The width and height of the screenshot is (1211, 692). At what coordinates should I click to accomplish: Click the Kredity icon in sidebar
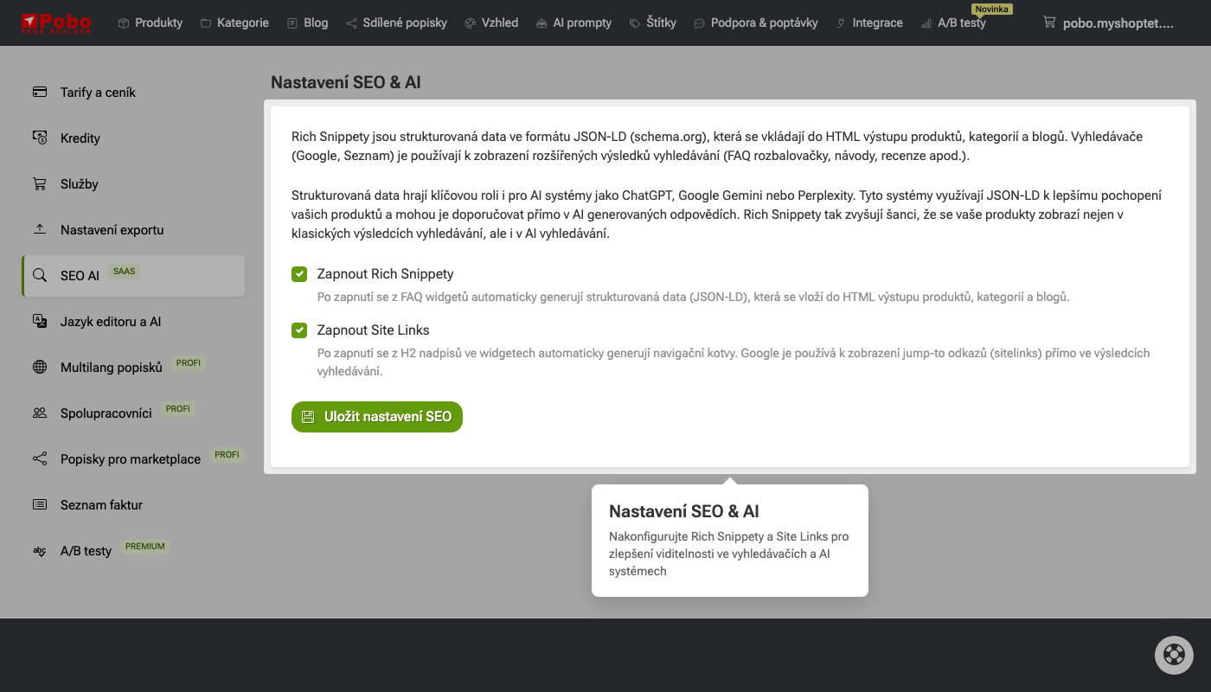(x=40, y=138)
